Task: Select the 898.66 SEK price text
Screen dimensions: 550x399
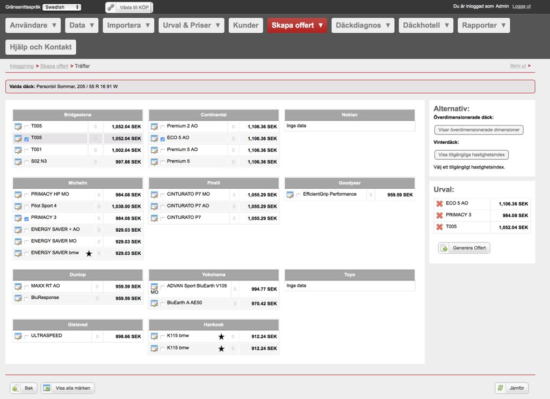Action: [128, 337]
